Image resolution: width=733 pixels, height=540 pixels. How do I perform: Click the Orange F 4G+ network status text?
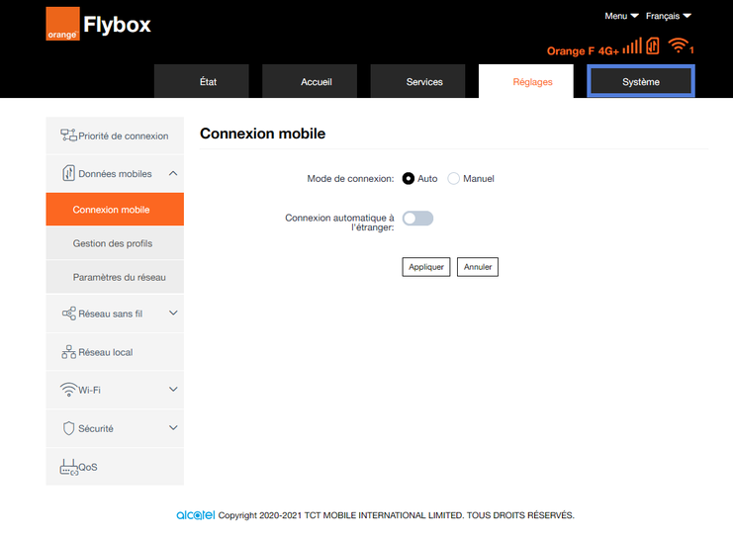[x=583, y=50]
